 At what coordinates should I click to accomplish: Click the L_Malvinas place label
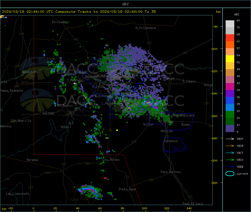[x=110, y=103]
